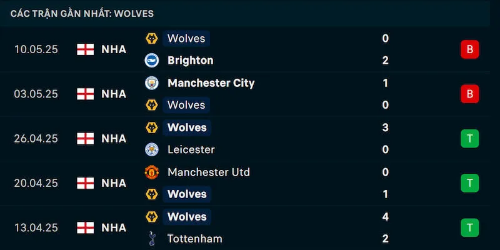The width and height of the screenshot is (500, 250).
Task: Click green T badge for Leicester match
Action: coord(469,139)
